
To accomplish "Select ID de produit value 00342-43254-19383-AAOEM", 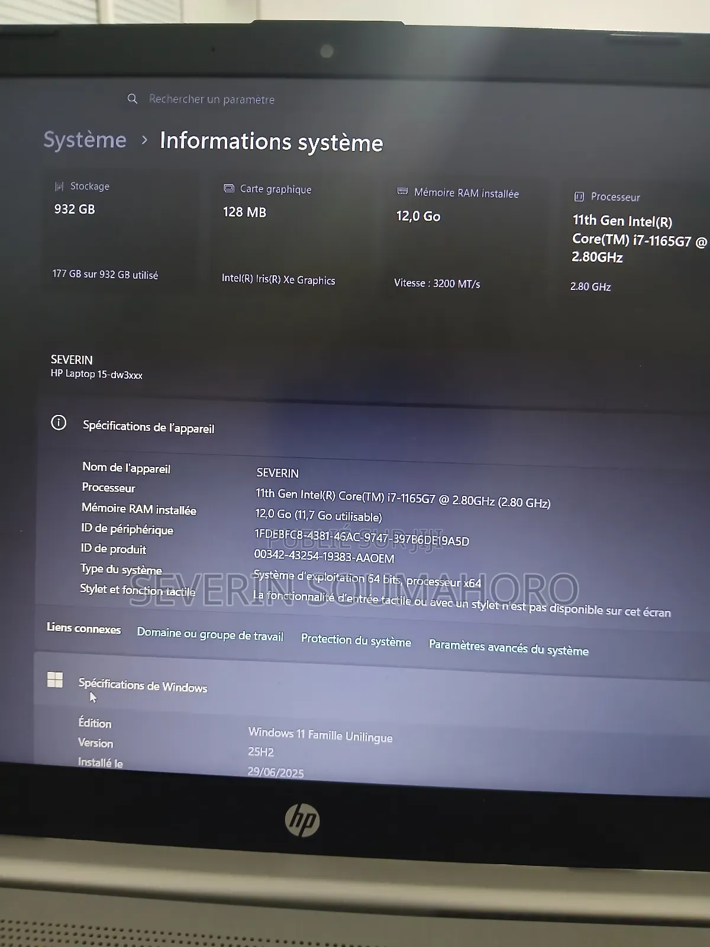I will (324, 556).
